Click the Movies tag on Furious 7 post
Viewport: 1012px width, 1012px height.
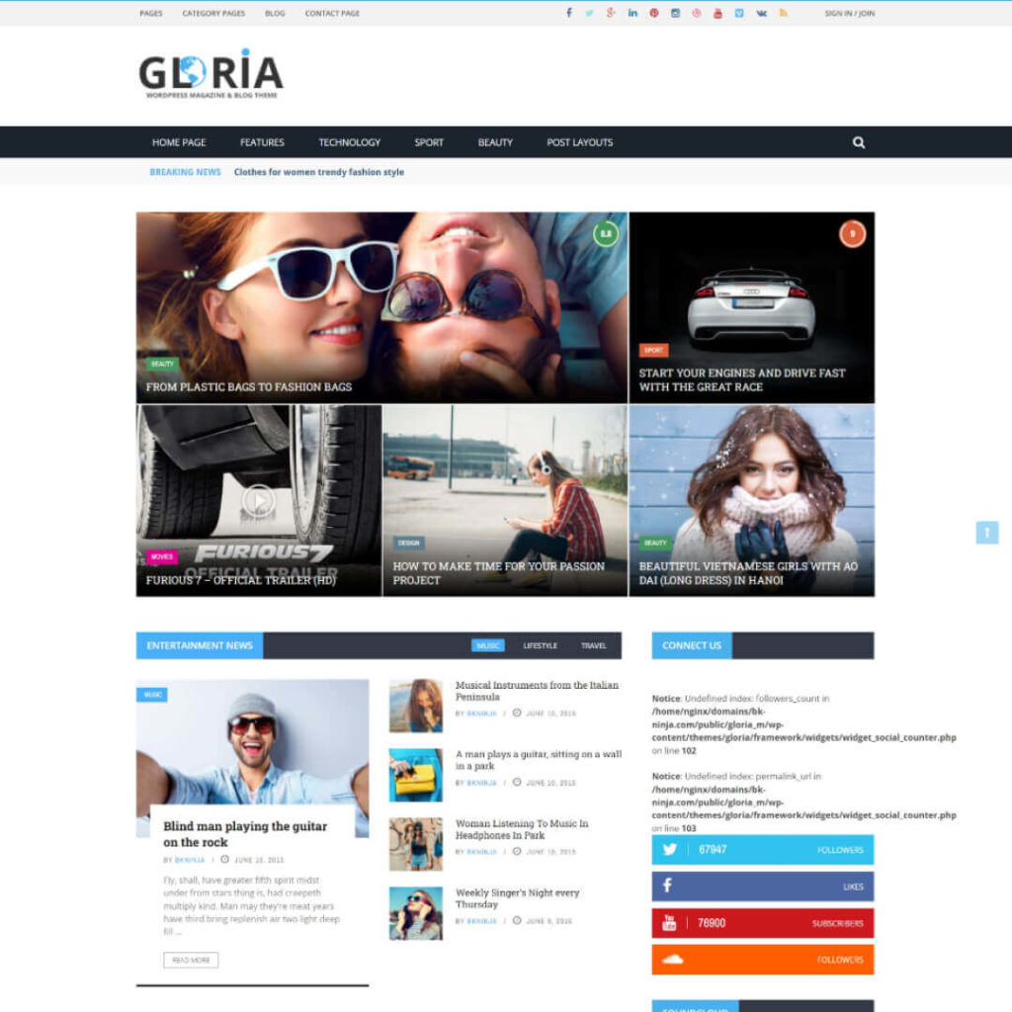click(x=161, y=556)
